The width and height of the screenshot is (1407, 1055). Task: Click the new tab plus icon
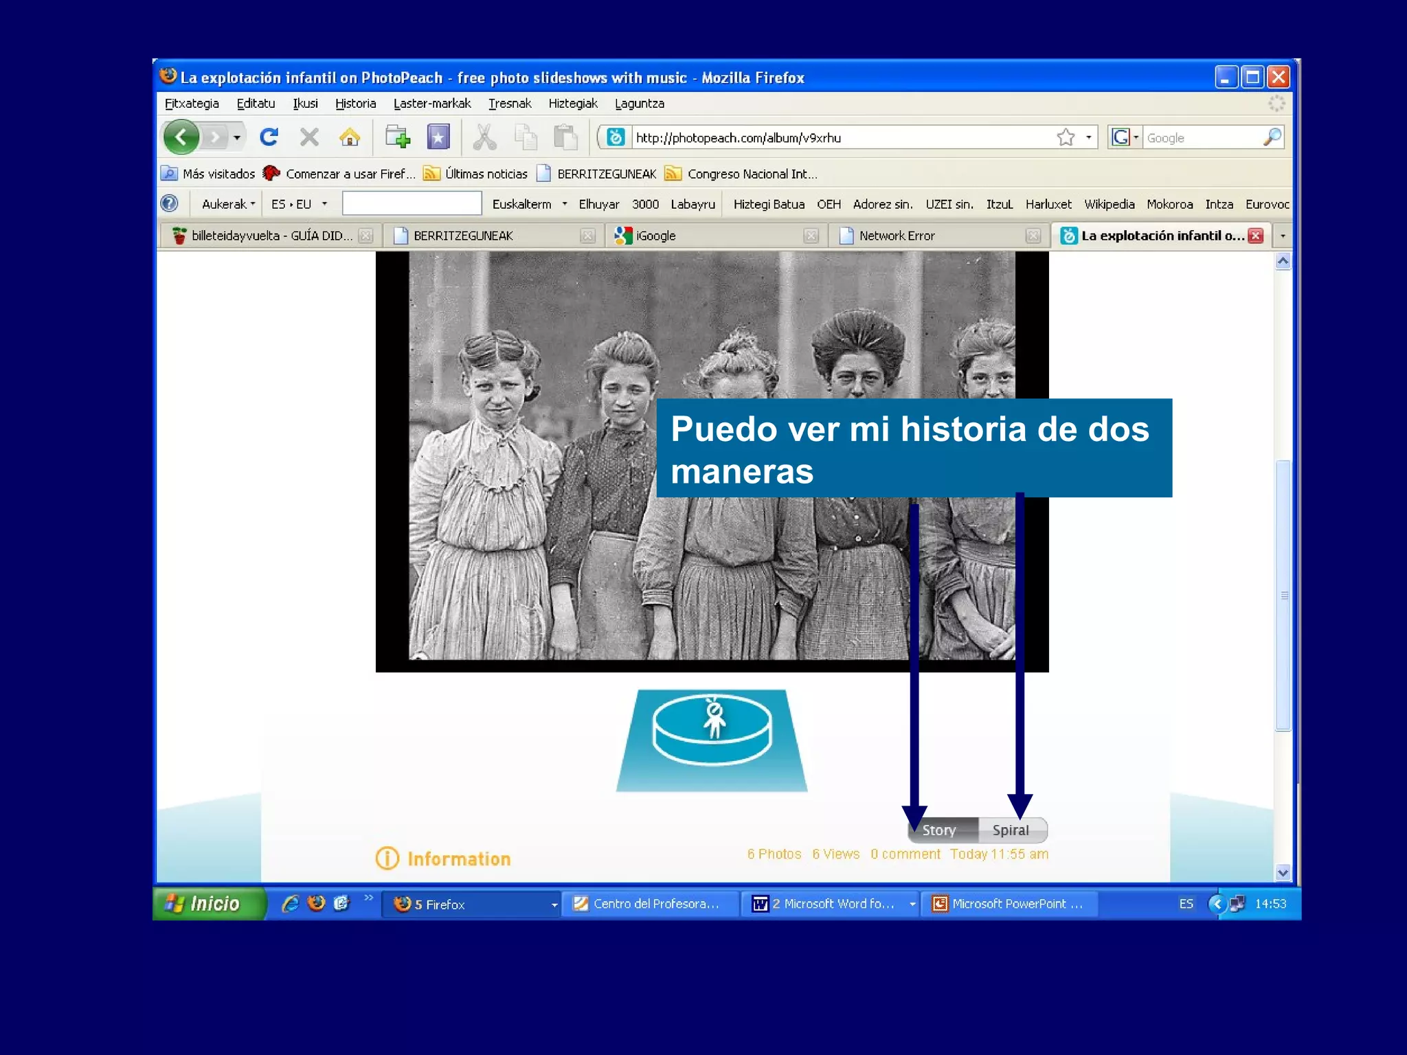[x=397, y=137]
